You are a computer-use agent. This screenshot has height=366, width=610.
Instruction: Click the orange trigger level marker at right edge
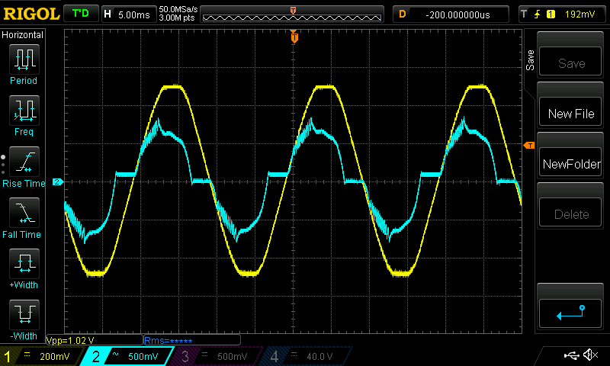click(528, 146)
